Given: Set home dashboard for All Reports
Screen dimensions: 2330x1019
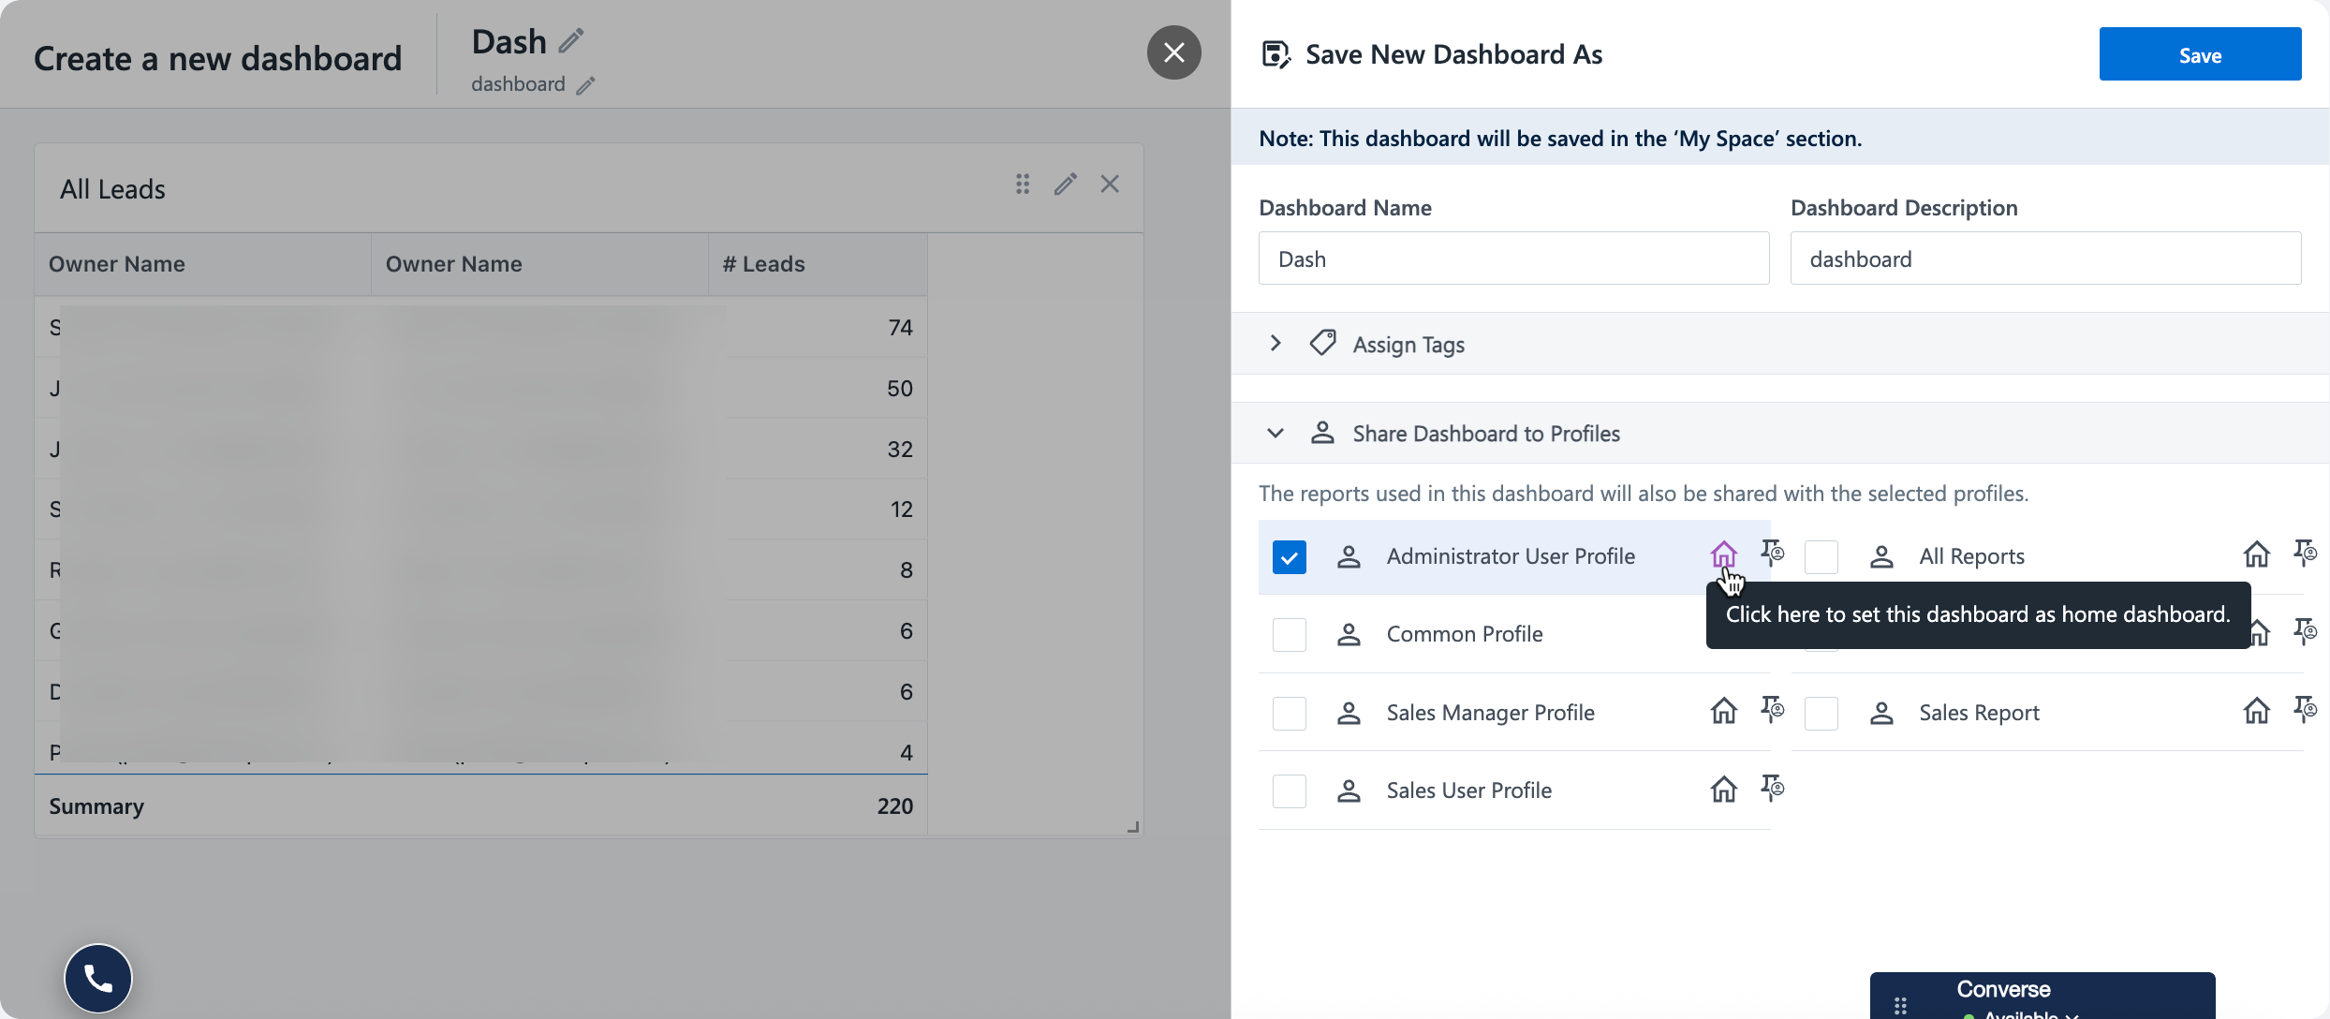Looking at the screenshot, I should [2257, 554].
